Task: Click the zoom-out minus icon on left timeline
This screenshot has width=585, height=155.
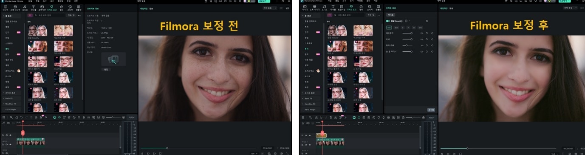Action: click(103, 117)
